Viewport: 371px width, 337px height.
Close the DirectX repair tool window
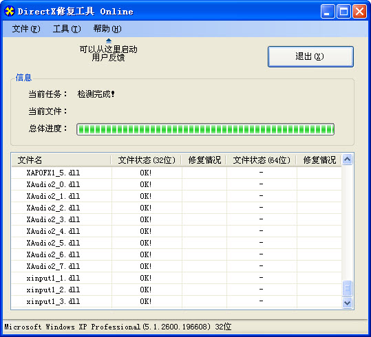[359, 12]
